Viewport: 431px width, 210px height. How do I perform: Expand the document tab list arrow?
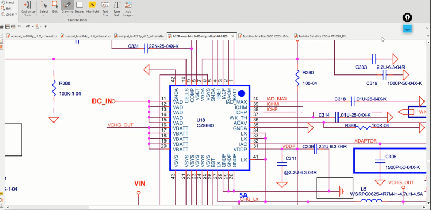coord(428,36)
